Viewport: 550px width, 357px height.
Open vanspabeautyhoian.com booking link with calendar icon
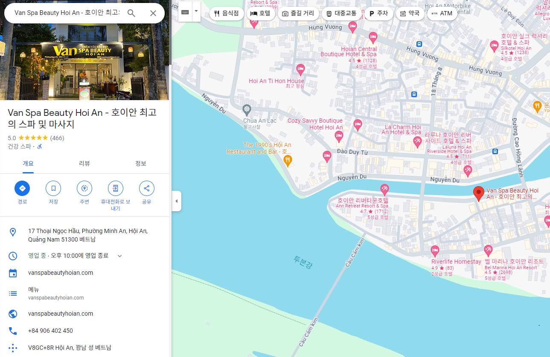click(x=84, y=273)
